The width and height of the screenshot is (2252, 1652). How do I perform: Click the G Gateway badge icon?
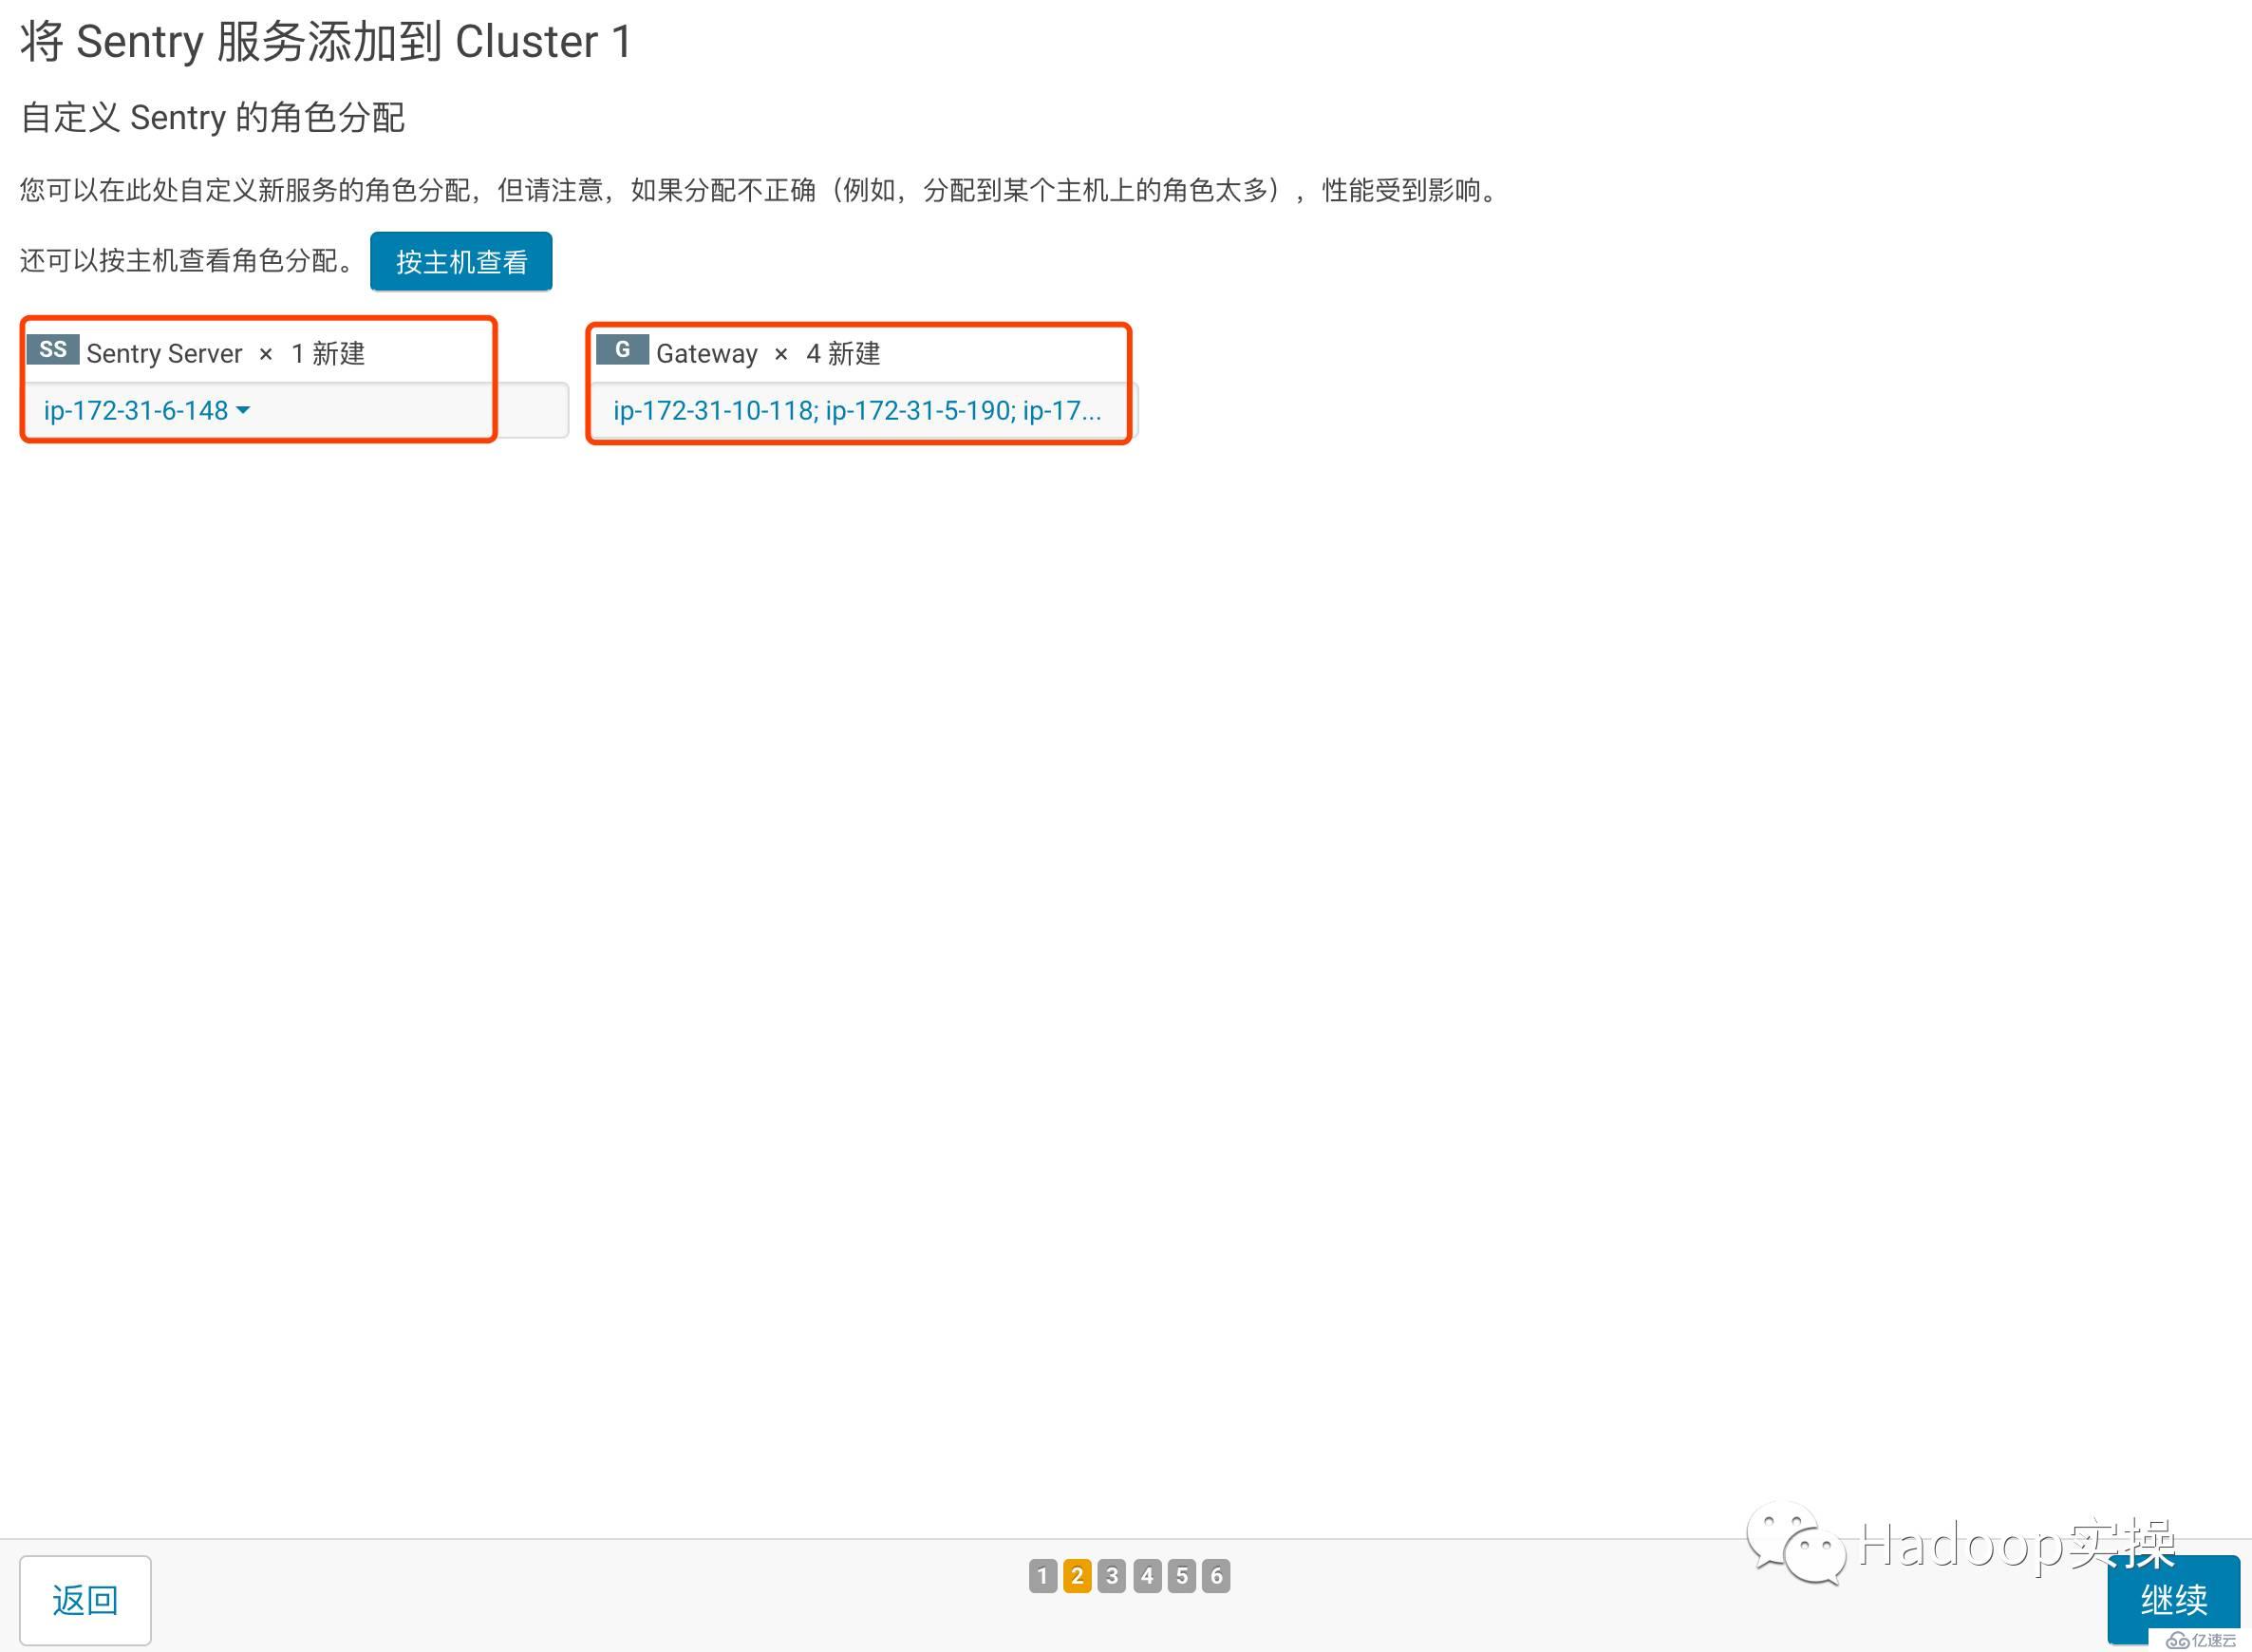[622, 350]
